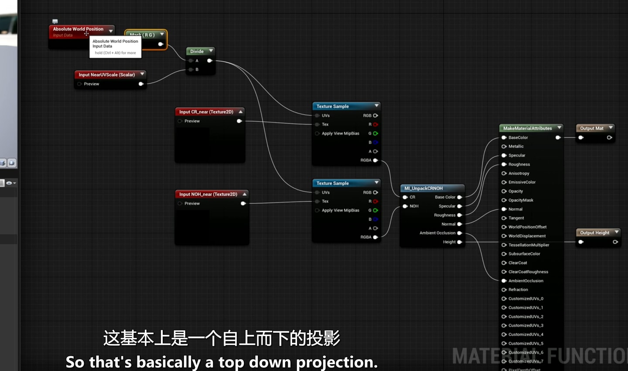Expand the Absolute World Position node arrow

point(111,31)
